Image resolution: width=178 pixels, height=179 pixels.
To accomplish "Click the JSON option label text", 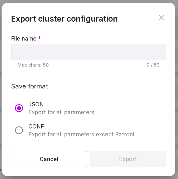I will [36, 105].
